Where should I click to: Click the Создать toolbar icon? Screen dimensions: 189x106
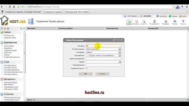point(129,22)
